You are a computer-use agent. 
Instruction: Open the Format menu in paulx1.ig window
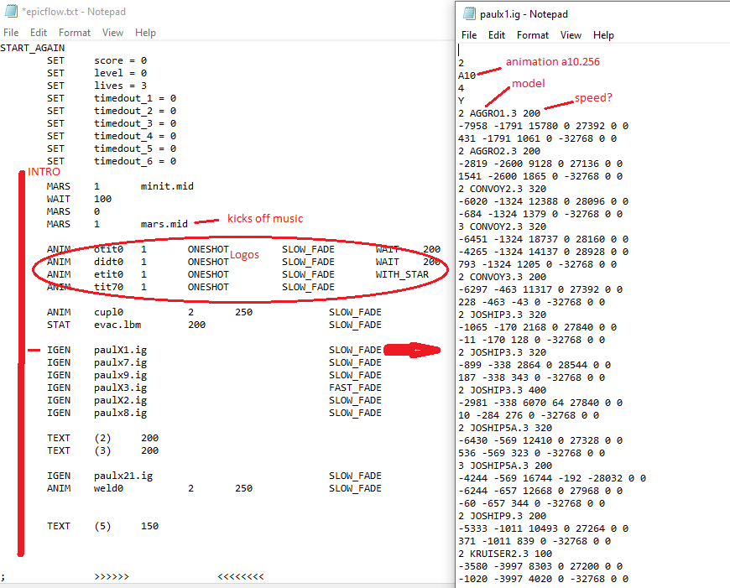533,35
